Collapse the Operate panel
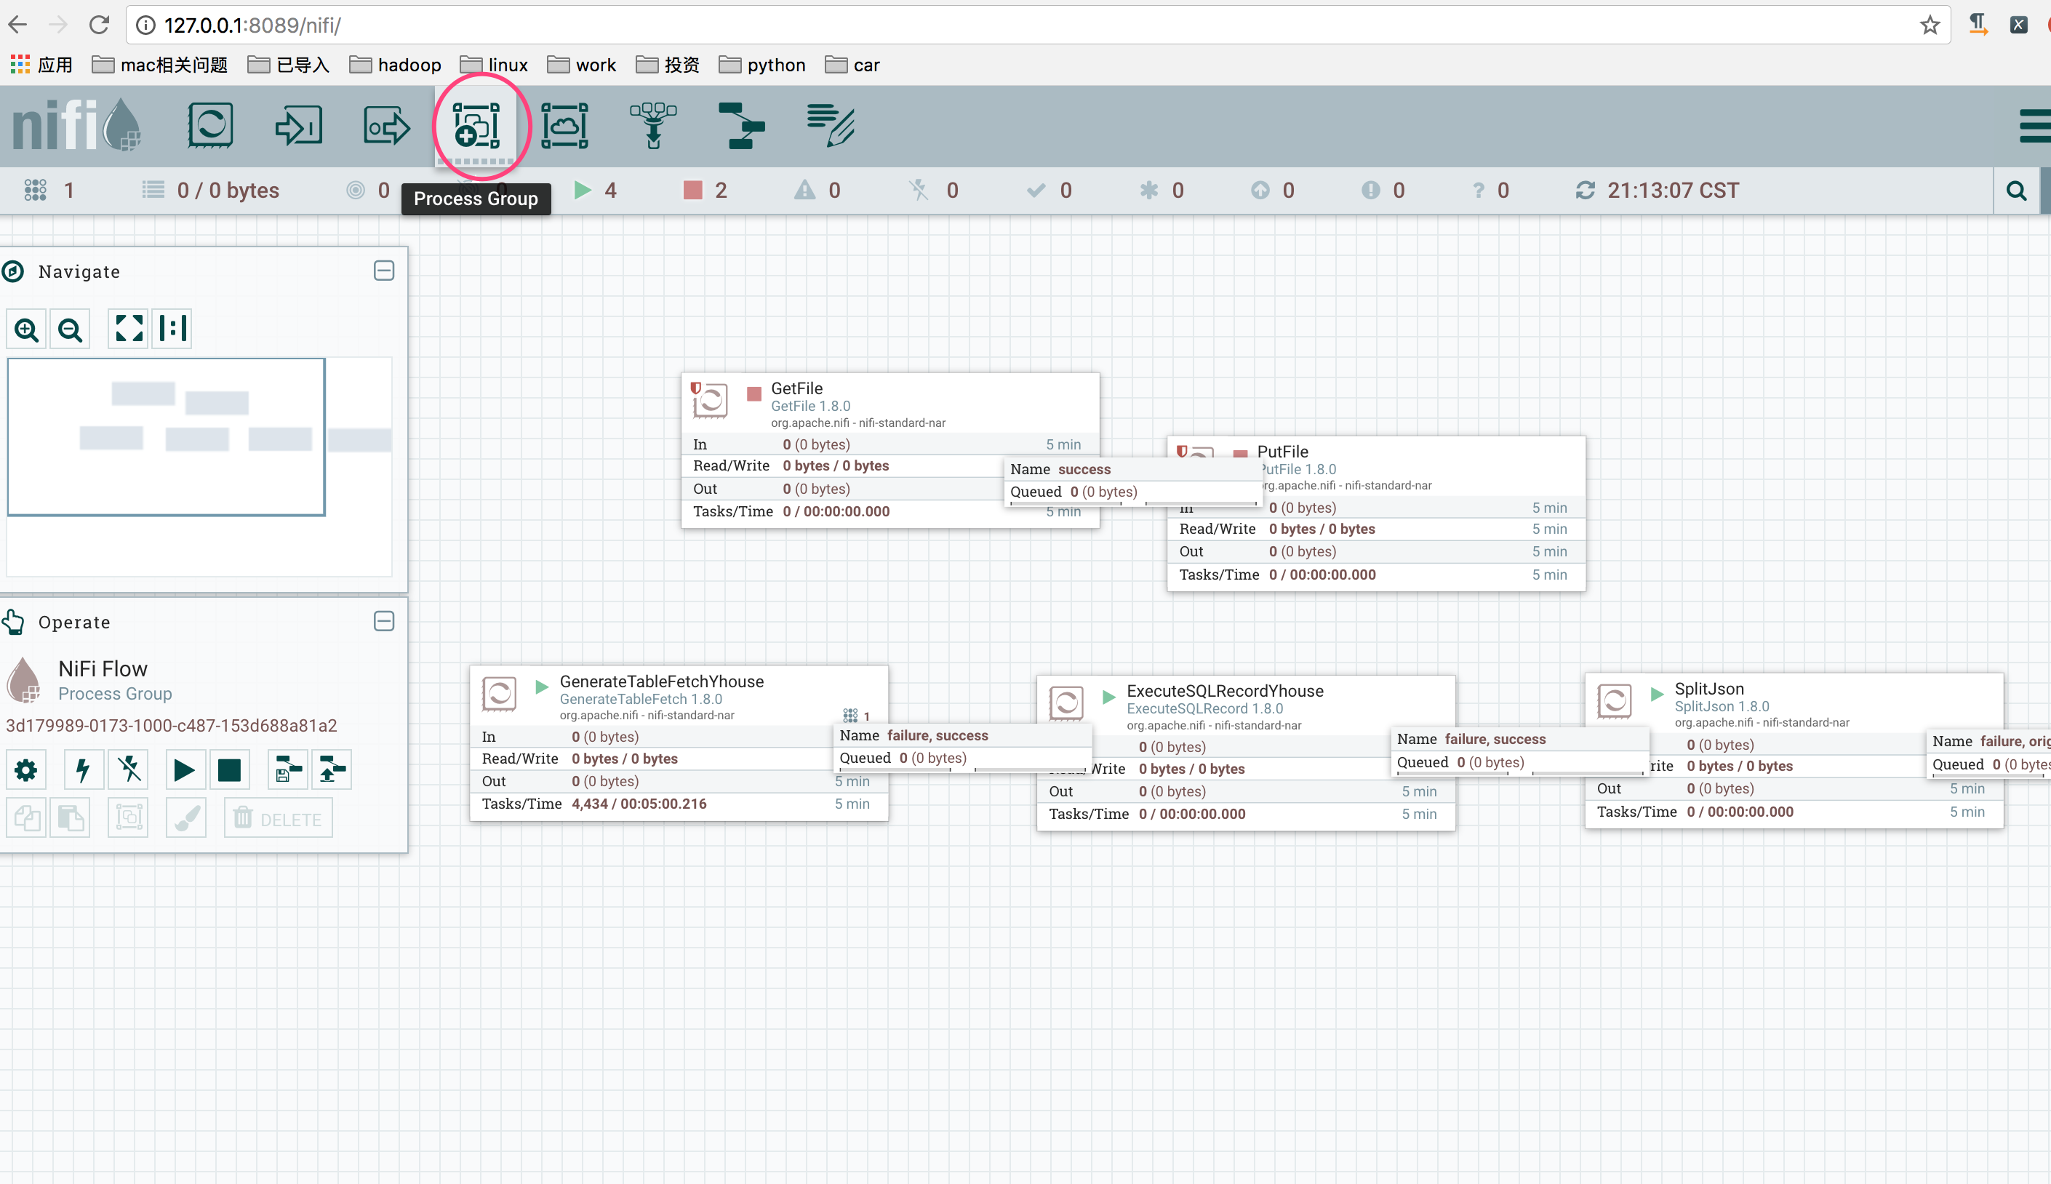 (384, 621)
